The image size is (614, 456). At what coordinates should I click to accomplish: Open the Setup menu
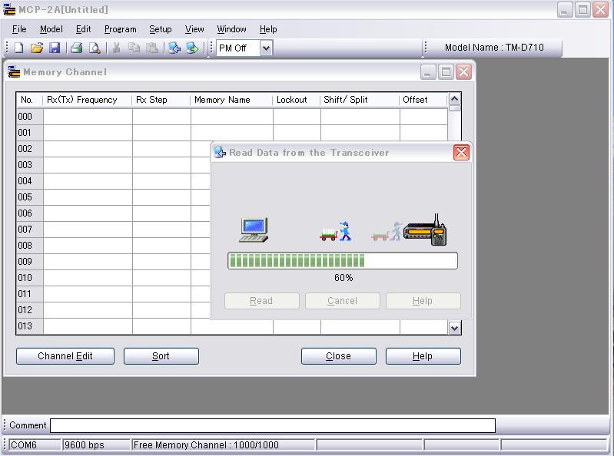160,29
